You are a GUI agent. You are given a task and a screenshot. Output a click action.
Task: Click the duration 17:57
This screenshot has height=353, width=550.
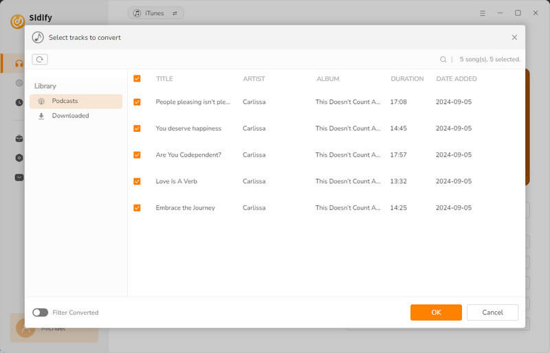coord(399,155)
